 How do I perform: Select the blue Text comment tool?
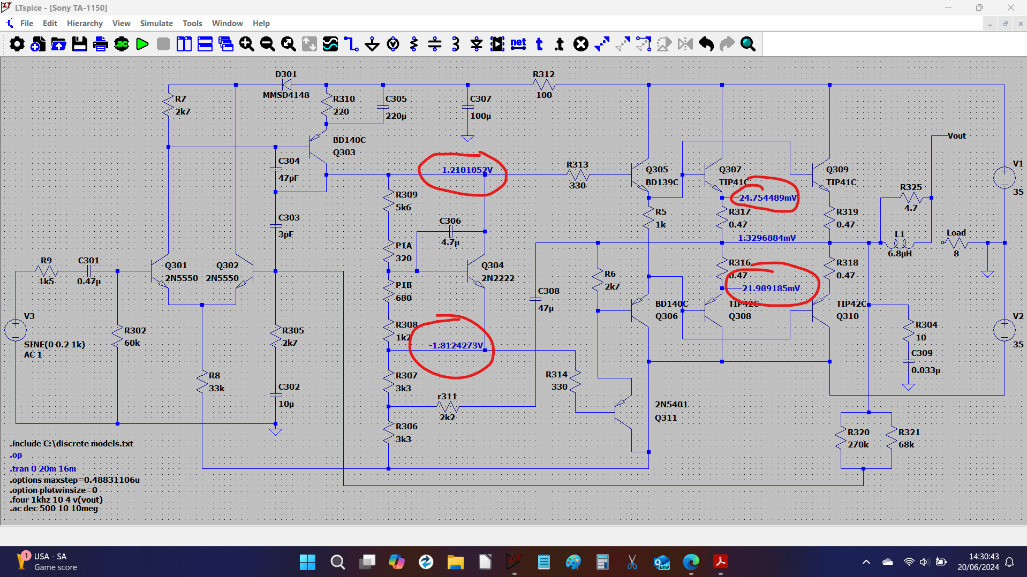pyautogui.click(x=539, y=44)
